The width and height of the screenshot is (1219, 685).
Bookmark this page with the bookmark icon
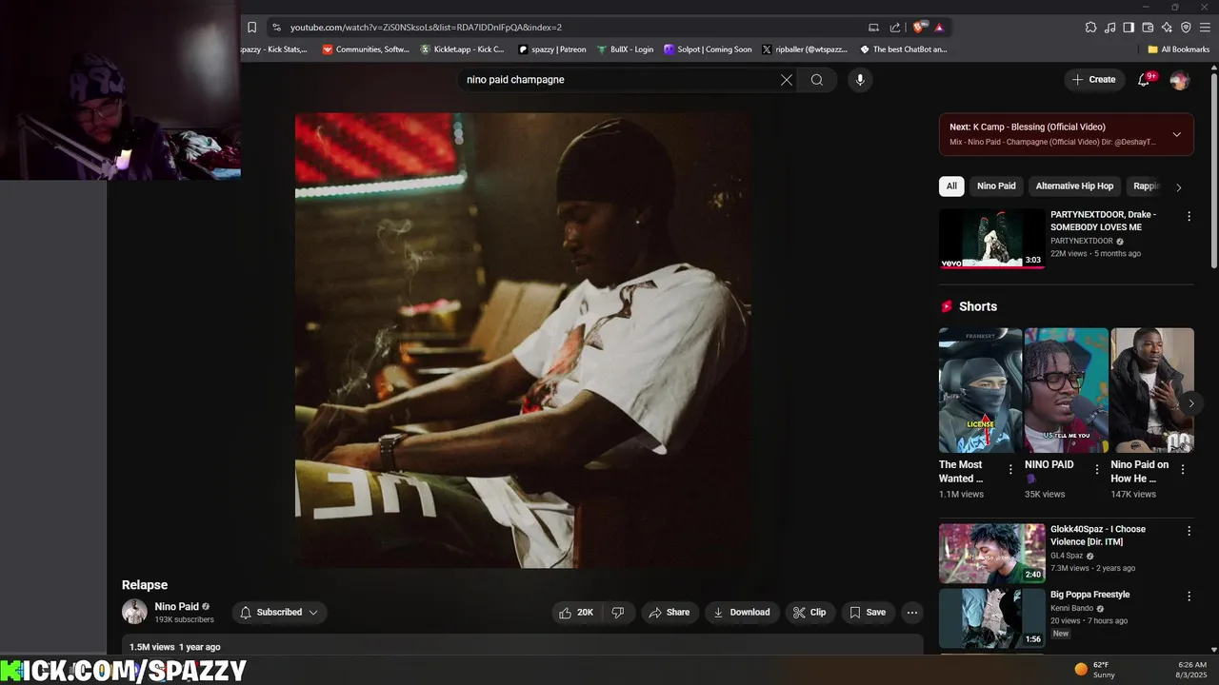(251, 28)
